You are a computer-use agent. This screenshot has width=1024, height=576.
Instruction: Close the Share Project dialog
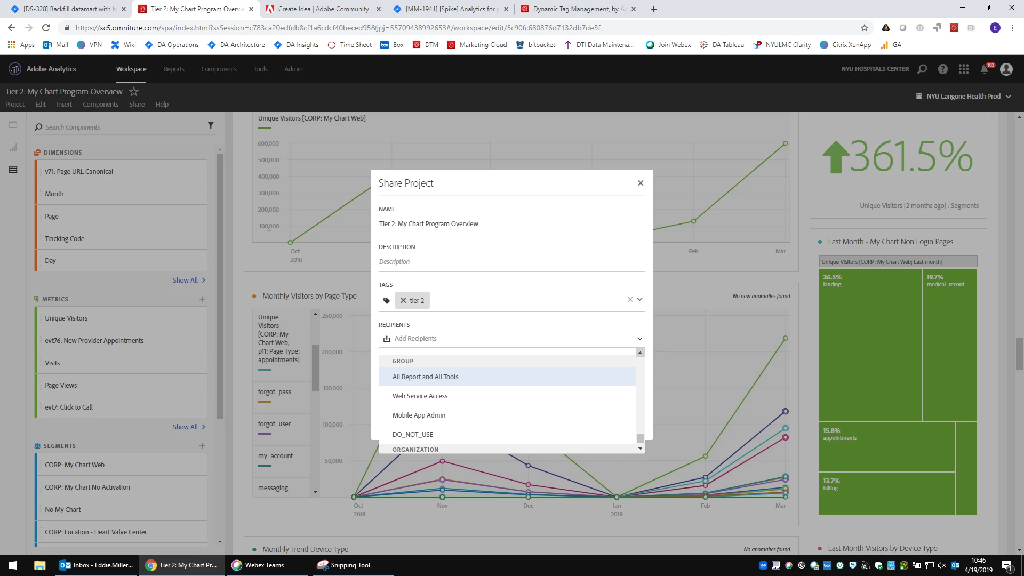pyautogui.click(x=641, y=183)
